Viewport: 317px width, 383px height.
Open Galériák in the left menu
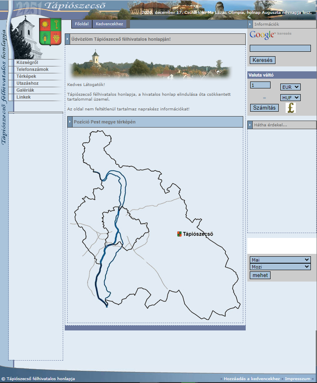25,90
